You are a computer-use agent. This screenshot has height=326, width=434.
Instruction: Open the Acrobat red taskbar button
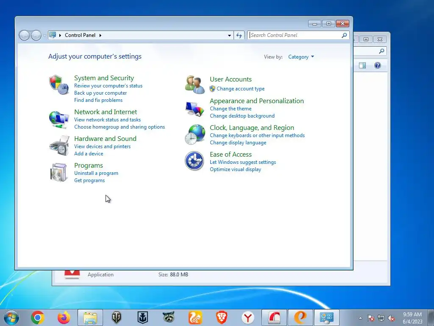pos(274,318)
